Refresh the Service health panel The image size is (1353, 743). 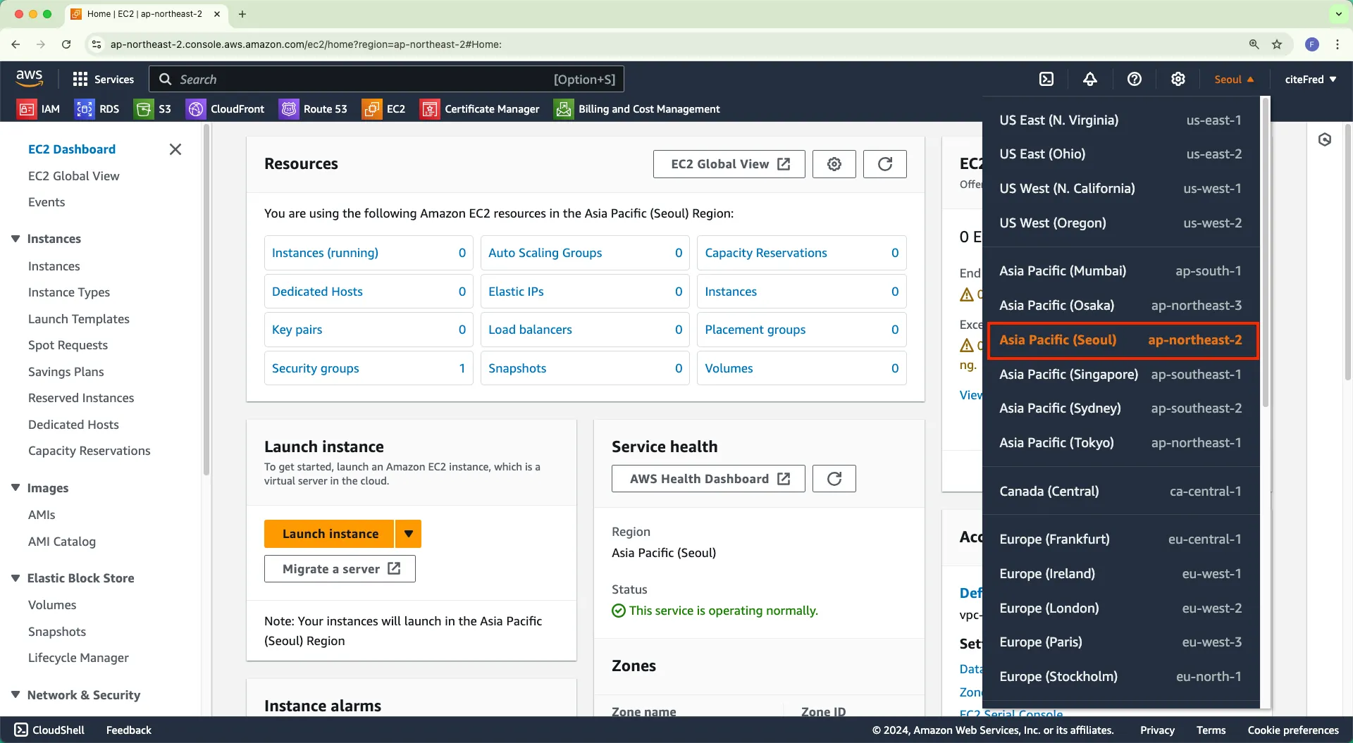pyautogui.click(x=834, y=479)
